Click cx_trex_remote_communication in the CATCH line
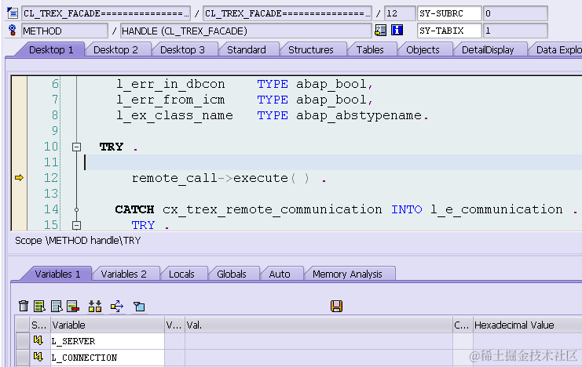 (x=272, y=209)
